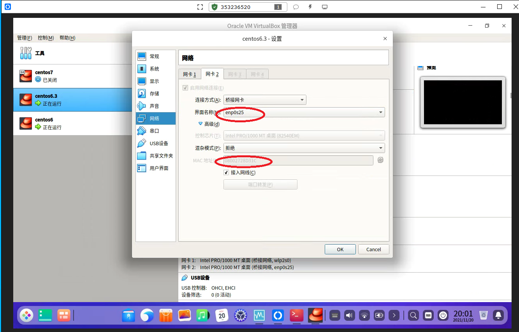Click the 端口转发 button
Image resolution: width=519 pixels, height=332 pixels.
coord(260,184)
